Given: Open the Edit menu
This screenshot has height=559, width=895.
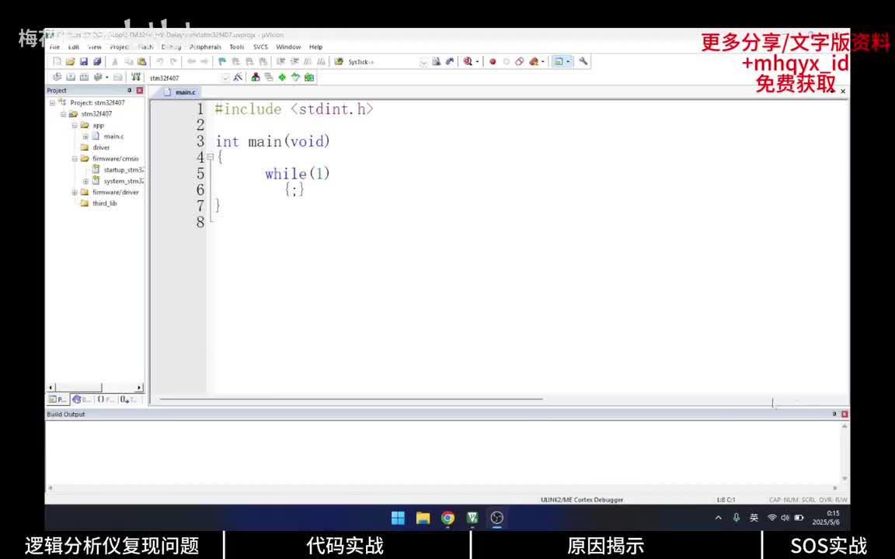Looking at the screenshot, I should (74, 47).
